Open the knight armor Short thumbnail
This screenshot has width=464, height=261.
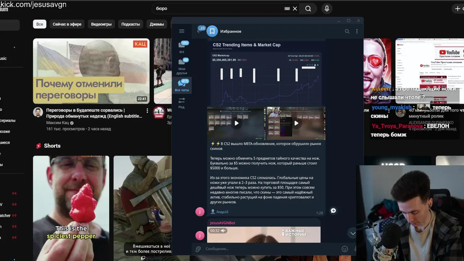142,208
